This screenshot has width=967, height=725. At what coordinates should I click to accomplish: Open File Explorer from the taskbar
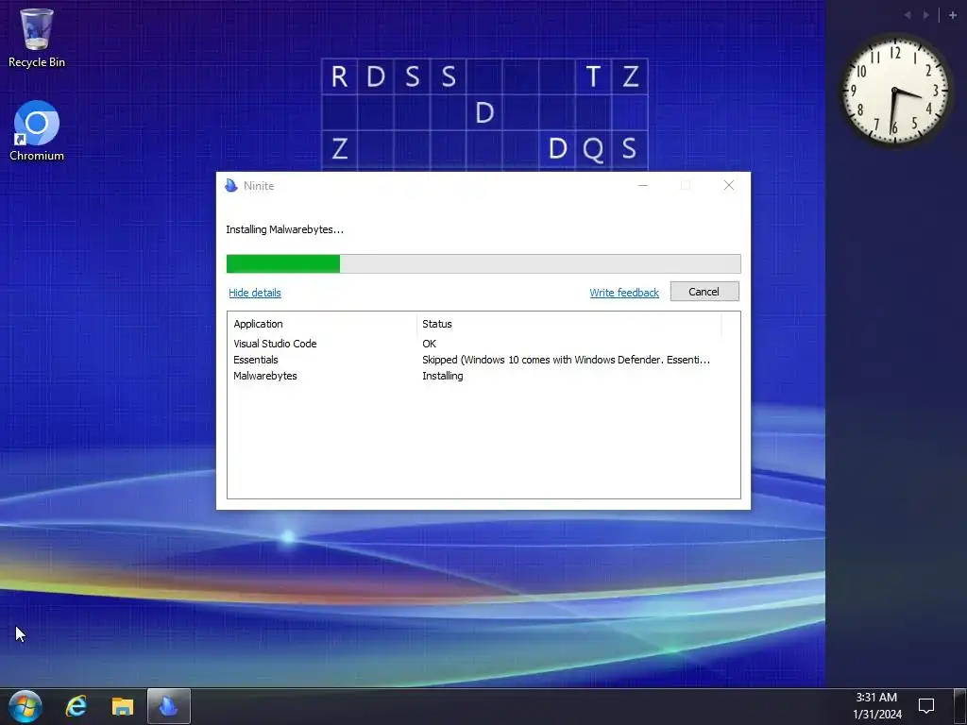point(123,706)
